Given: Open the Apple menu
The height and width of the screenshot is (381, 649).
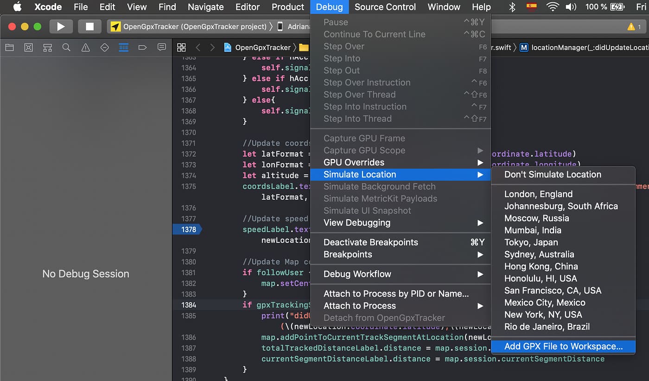Looking at the screenshot, I should coord(18,6).
